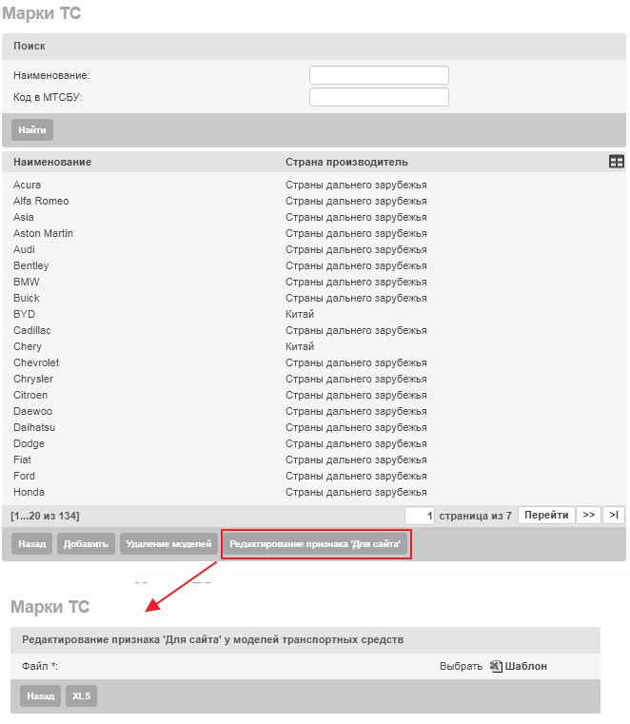This screenshot has width=630, height=724.
Task: Click Китай country cell in BYD row
Action: pyautogui.click(x=300, y=314)
